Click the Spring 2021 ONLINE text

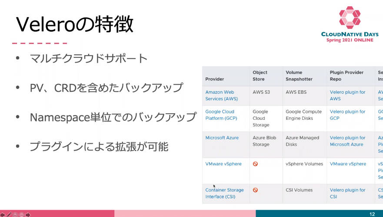point(350,40)
